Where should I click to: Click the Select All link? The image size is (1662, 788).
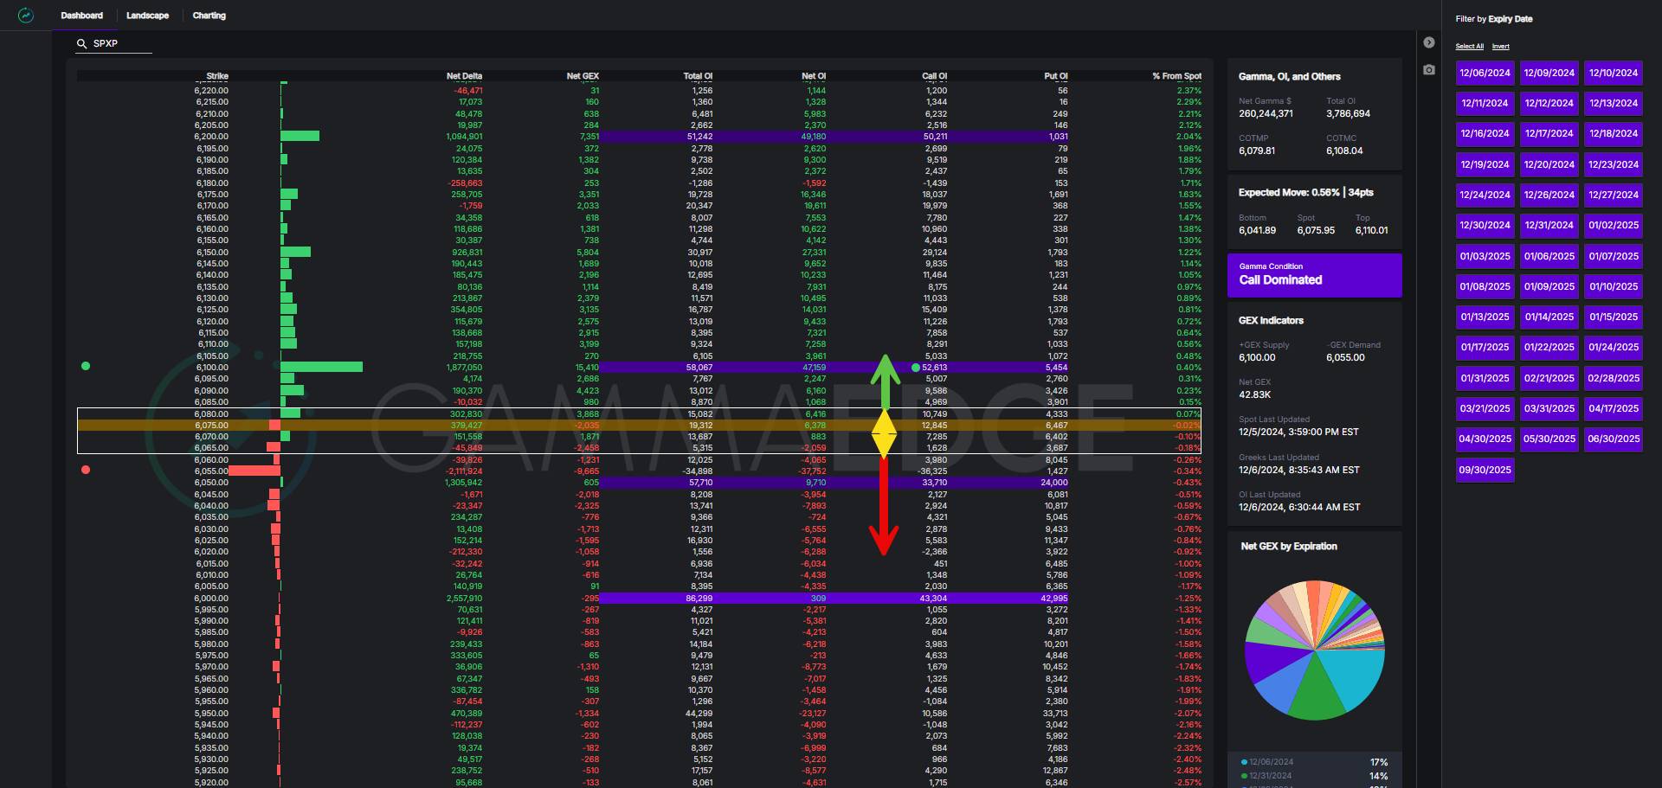[1469, 47]
